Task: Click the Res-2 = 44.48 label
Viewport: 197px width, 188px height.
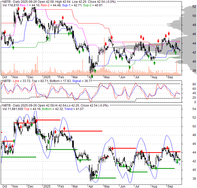Action: pyautogui.click(x=51, y=5)
